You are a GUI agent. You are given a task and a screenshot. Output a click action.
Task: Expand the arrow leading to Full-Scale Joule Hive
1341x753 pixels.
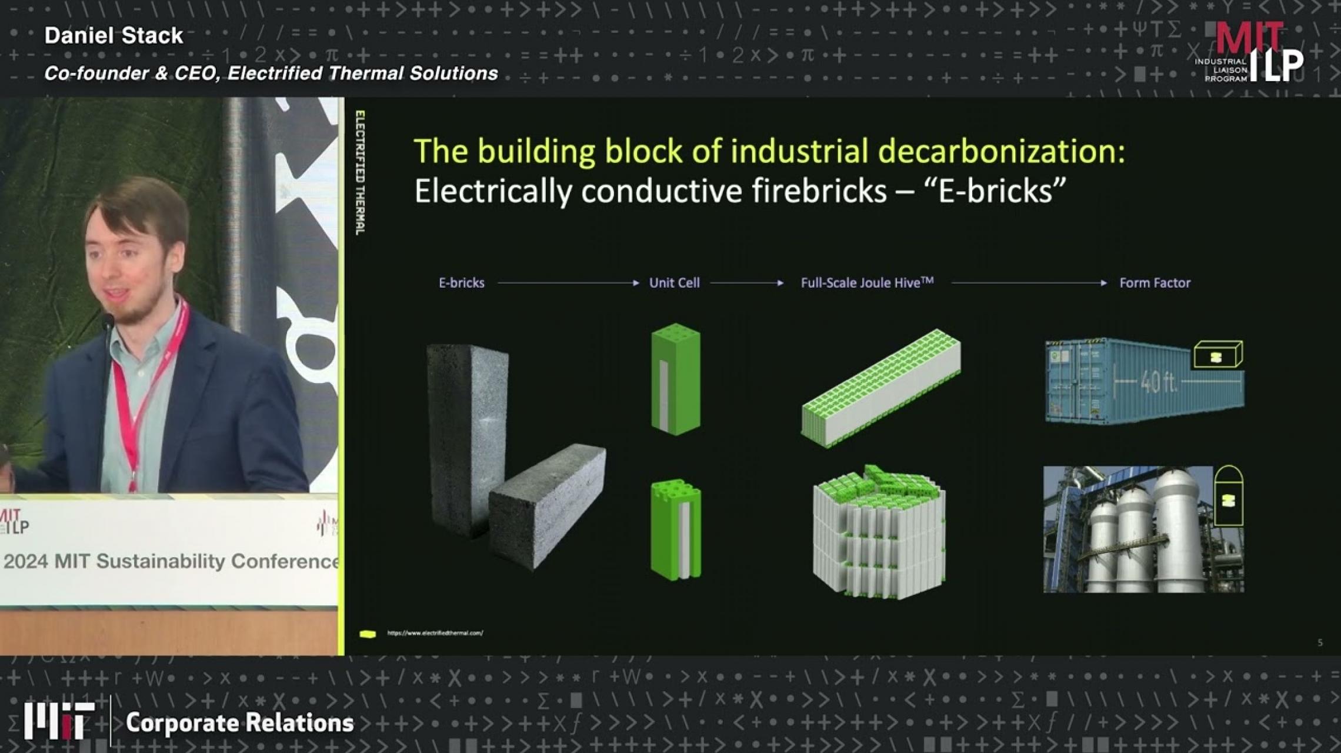747,283
